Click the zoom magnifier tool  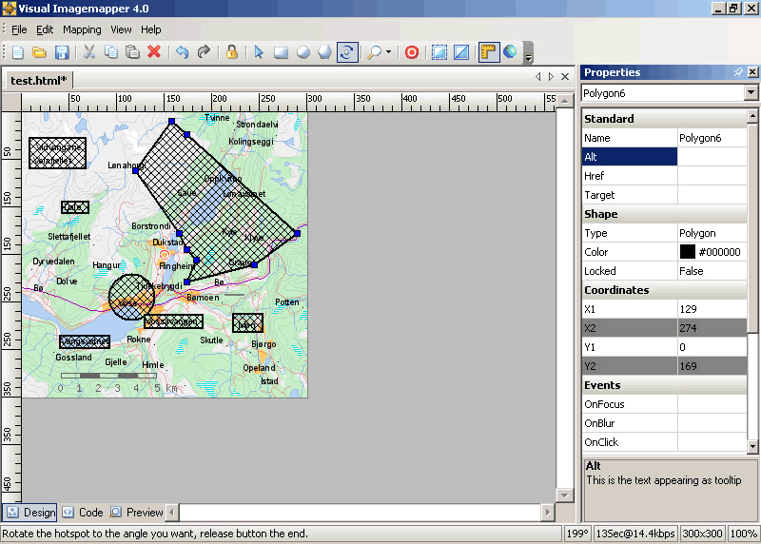point(374,52)
